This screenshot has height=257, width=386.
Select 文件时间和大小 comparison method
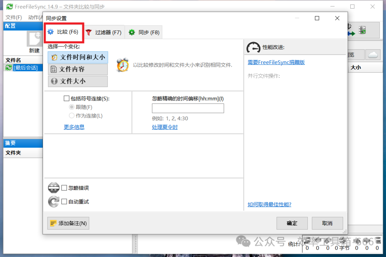tap(78, 57)
